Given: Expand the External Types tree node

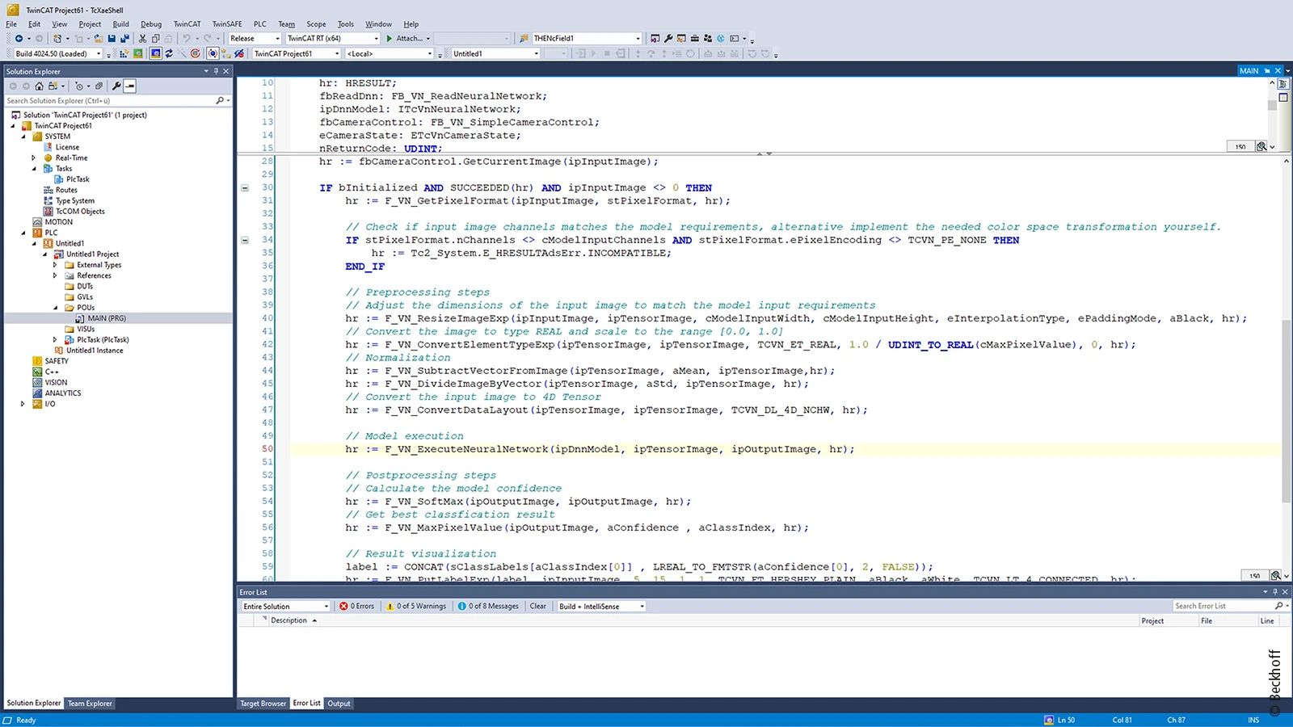Looking at the screenshot, I should pyautogui.click(x=55, y=265).
